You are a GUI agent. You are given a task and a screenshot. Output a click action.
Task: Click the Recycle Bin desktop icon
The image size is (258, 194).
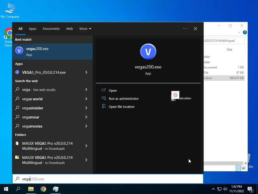(x=250, y=161)
